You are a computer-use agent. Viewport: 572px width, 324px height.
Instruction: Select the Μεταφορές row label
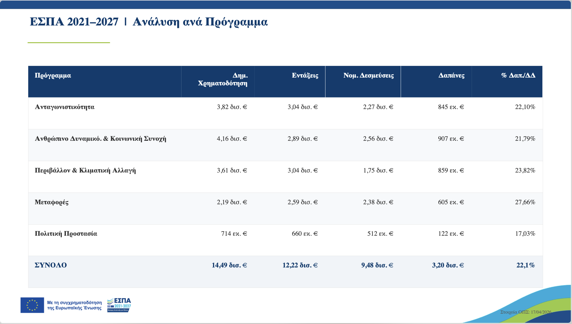tap(52, 202)
